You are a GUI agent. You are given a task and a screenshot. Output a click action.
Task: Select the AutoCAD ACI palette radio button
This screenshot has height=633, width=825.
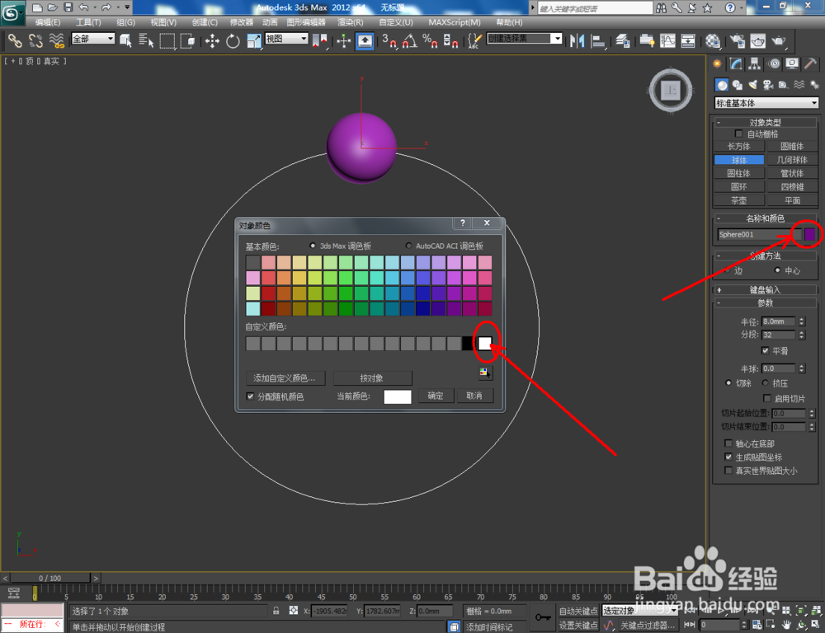(408, 246)
